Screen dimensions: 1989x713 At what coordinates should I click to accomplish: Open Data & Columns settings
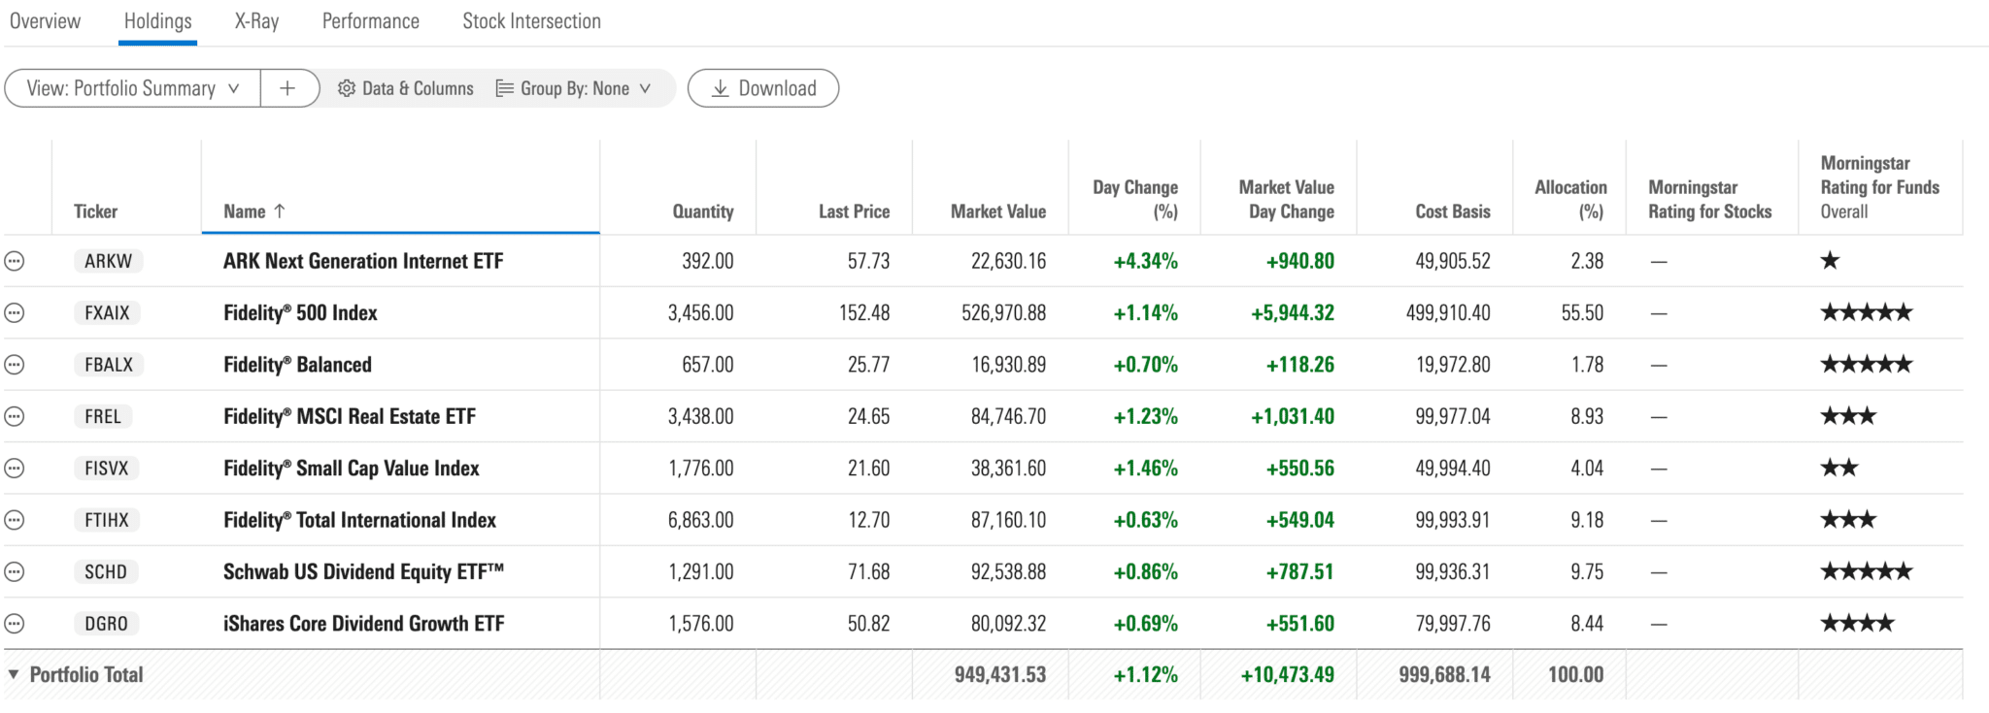[x=406, y=88]
